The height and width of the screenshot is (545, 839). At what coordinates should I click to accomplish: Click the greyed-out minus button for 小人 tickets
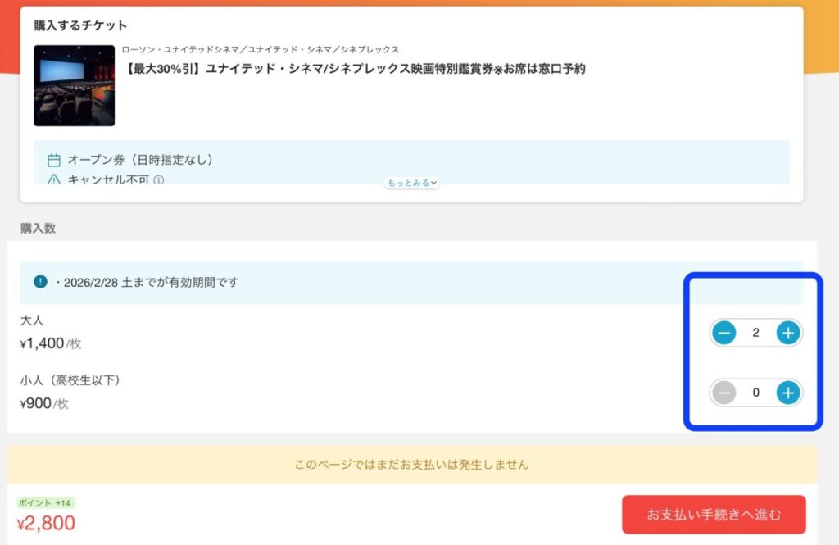coord(724,393)
